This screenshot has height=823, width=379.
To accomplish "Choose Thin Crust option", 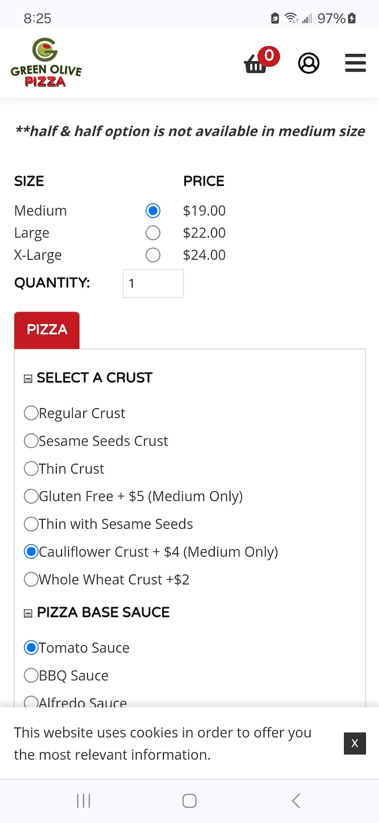I will [31, 469].
